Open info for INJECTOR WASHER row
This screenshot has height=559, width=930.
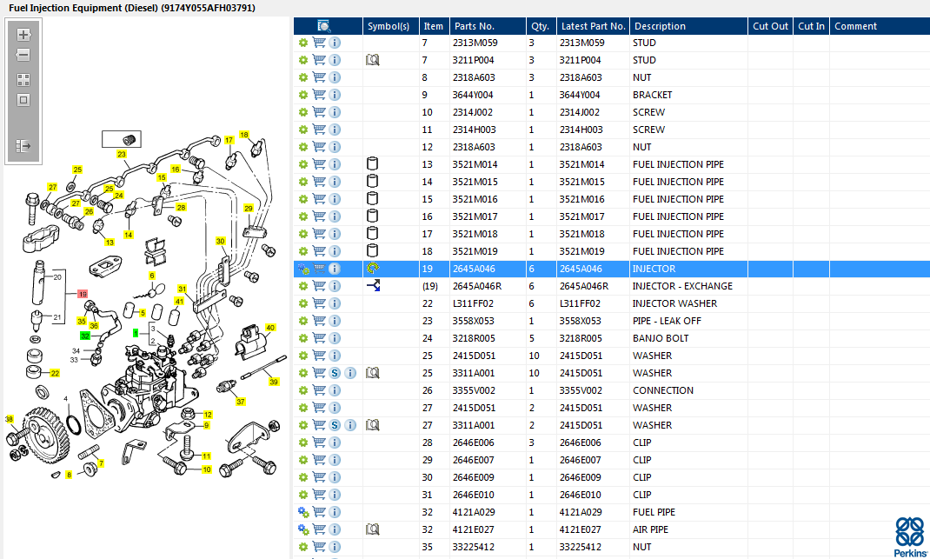pos(335,303)
